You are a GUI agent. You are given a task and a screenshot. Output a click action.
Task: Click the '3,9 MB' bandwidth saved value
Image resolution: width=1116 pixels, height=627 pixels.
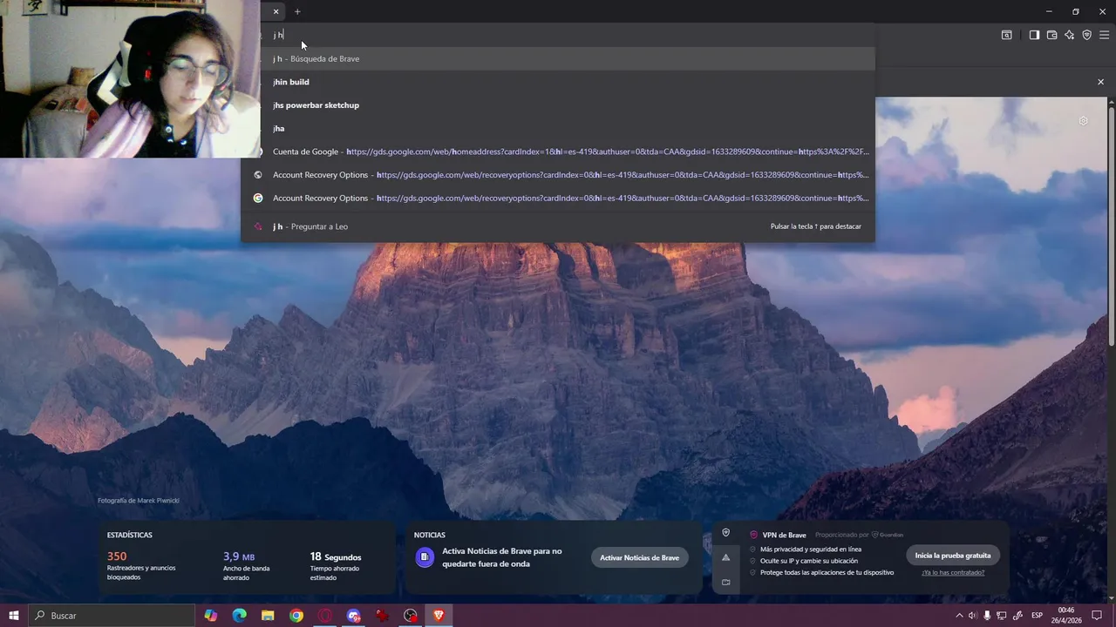pos(239,556)
